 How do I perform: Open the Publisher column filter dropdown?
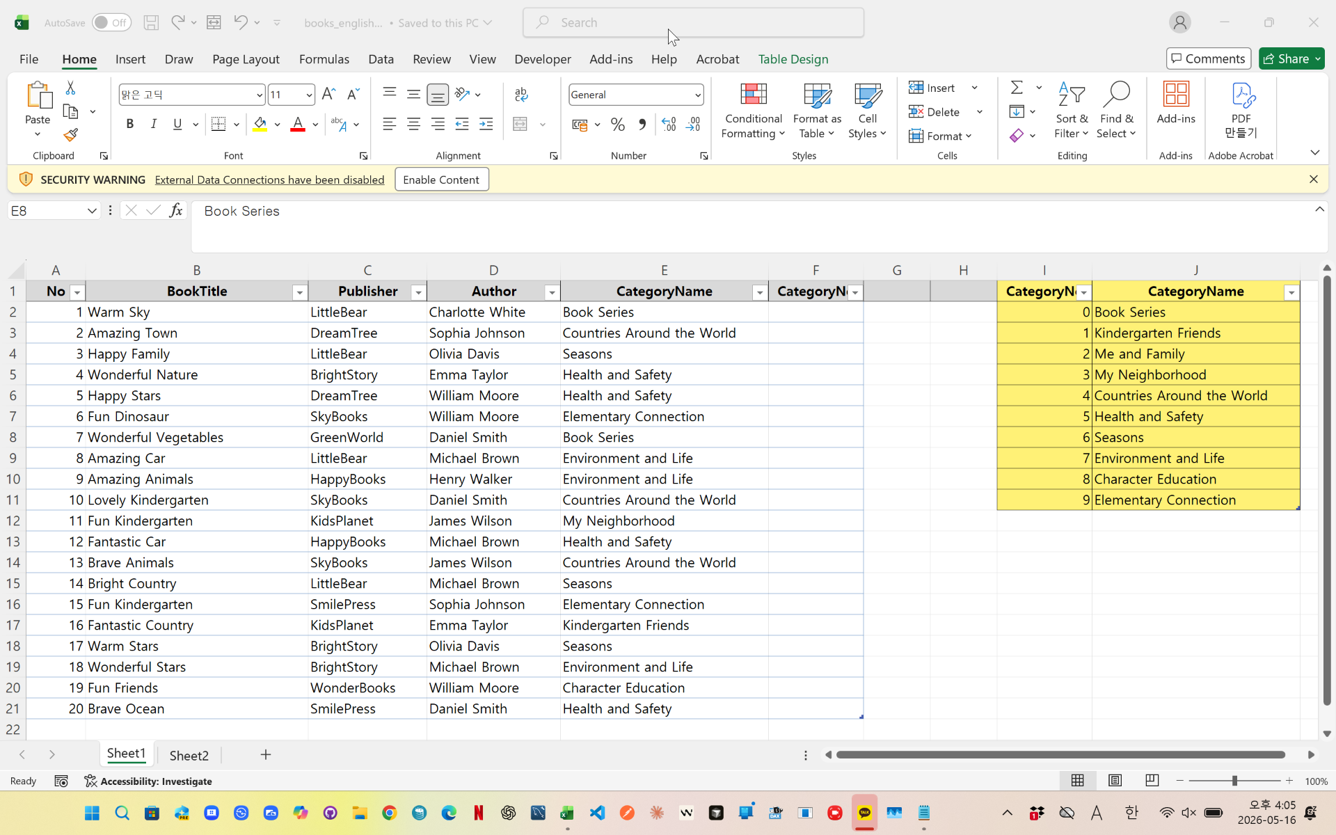coord(418,292)
